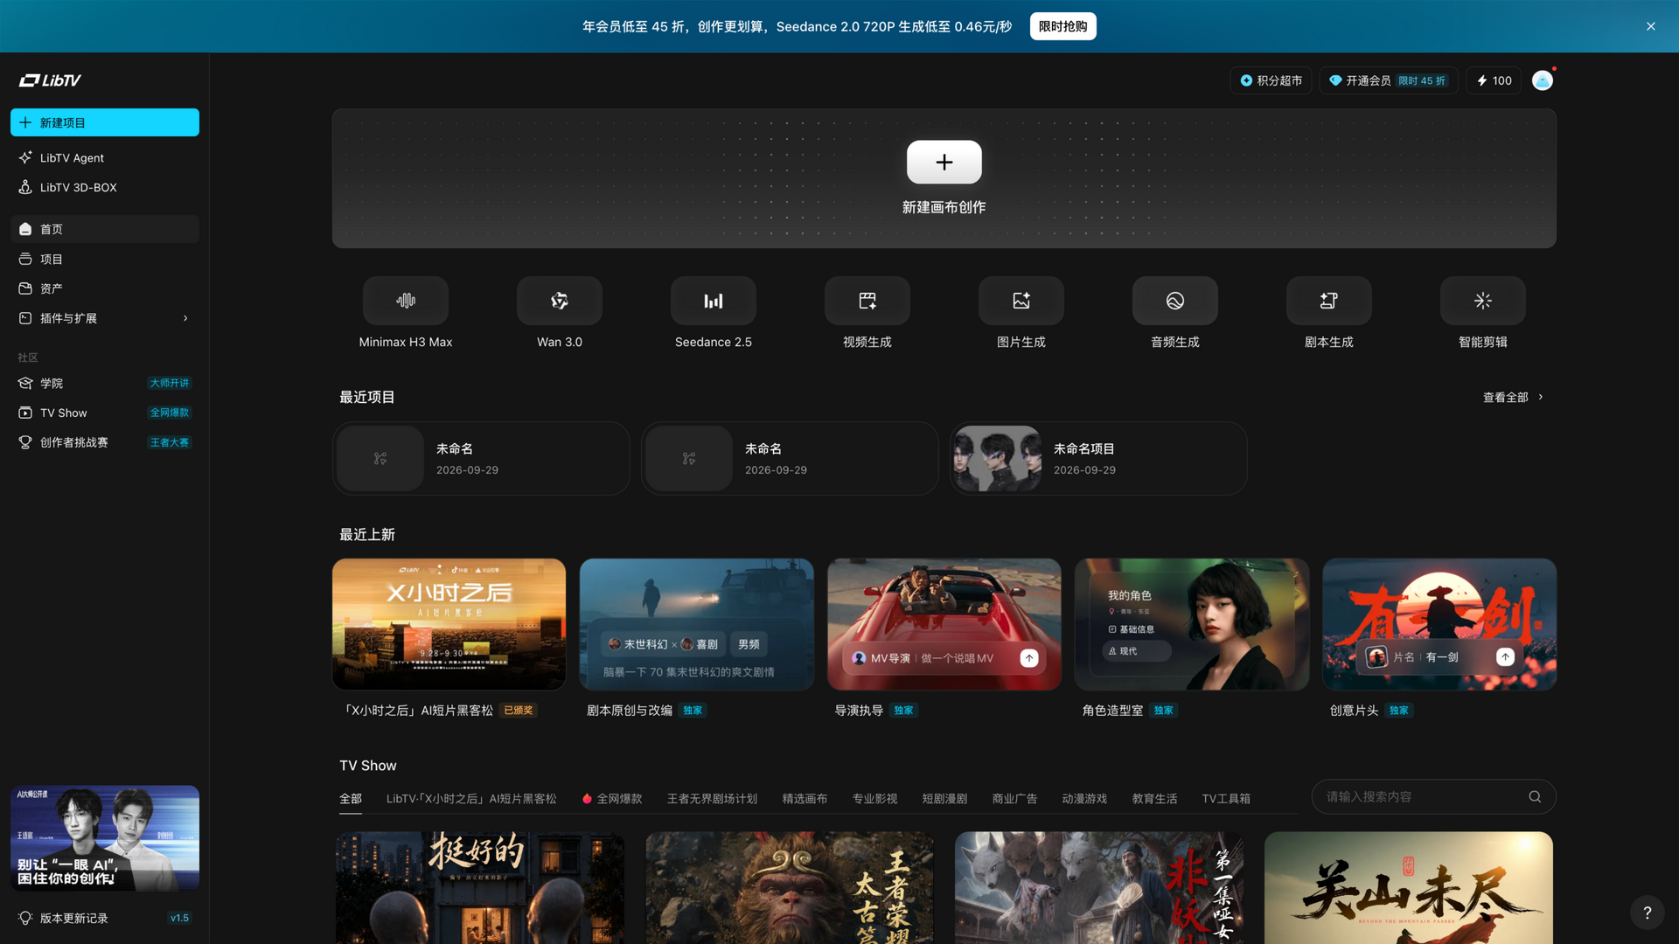The width and height of the screenshot is (1679, 944).
Task: Click 开通会员 membership button
Action: point(1388,80)
